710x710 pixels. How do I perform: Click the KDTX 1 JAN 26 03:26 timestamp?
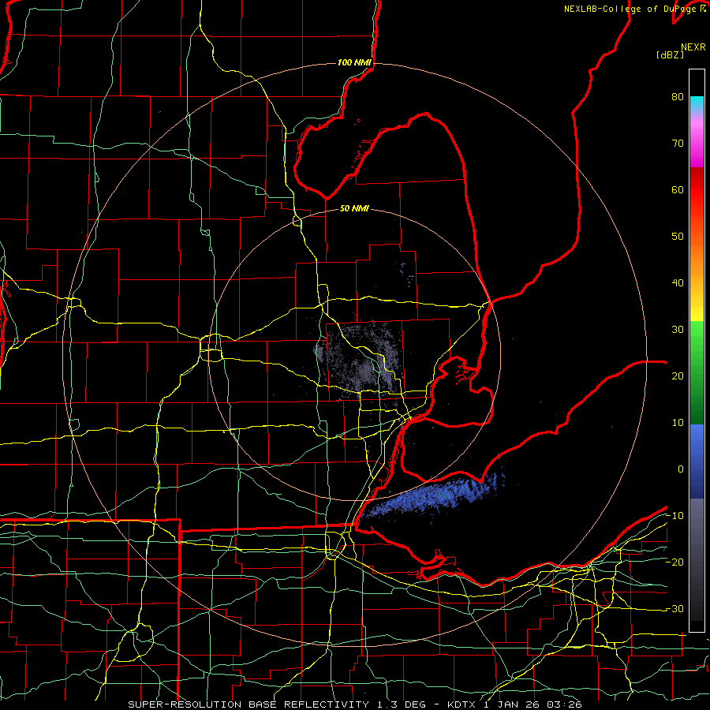click(x=514, y=704)
